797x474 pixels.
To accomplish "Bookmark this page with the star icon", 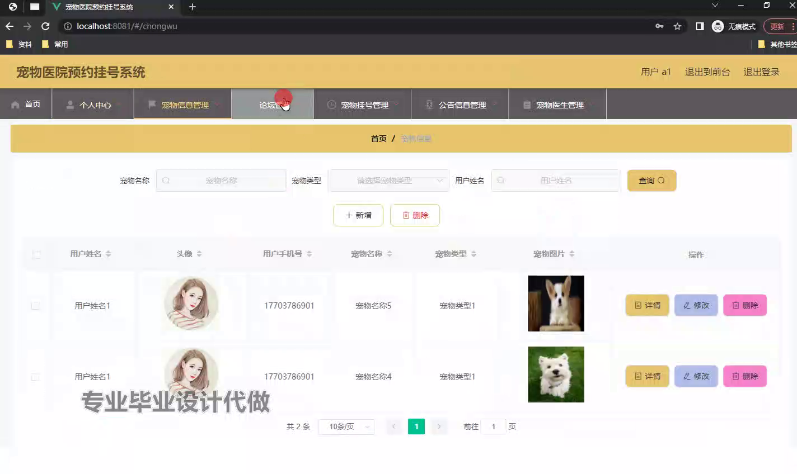I will tap(677, 26).
